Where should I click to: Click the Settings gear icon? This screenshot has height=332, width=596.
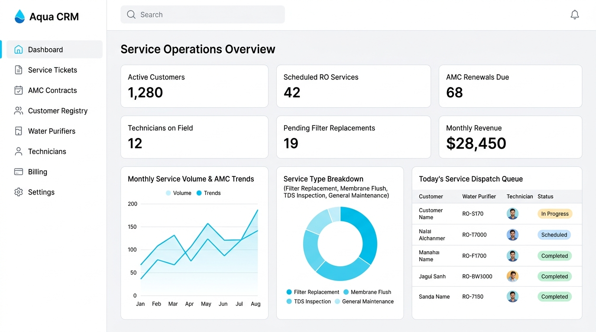click(x=19, y=192)
